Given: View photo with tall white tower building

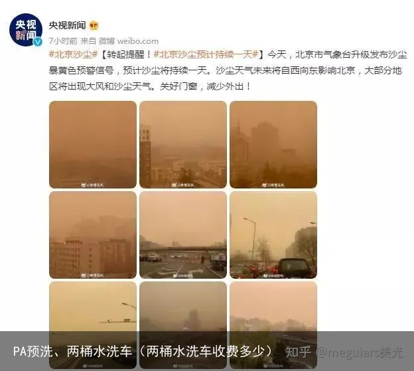Looking at the screenshot, I should click(x=183, y=145).
